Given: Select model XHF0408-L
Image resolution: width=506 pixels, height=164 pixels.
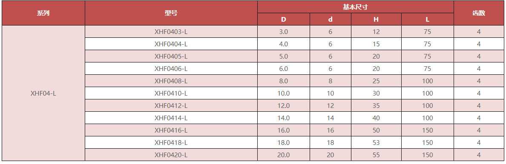Looking at the screenshot, I should point(171,81).
